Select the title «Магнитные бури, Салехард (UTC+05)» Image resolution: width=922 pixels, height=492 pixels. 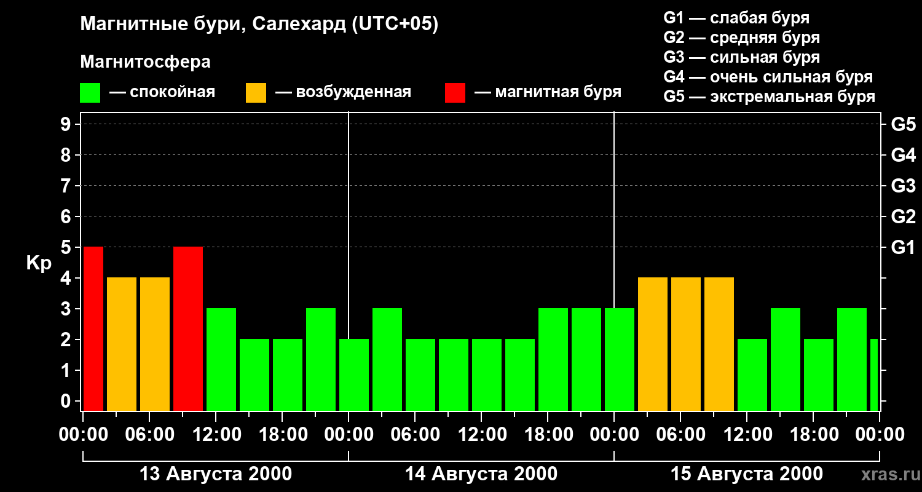tap(259, 25)
